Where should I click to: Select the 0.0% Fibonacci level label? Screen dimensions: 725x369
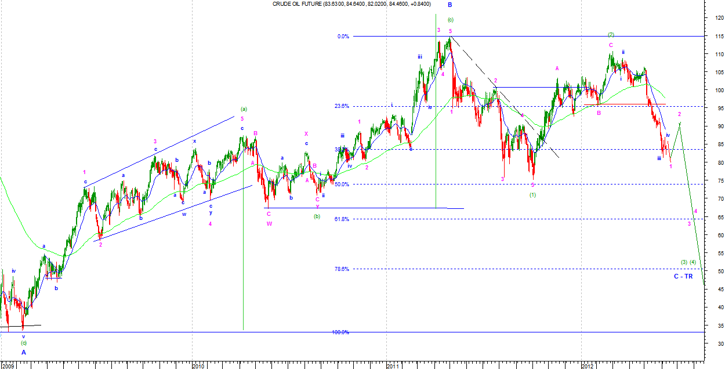(x=343, y=37)
